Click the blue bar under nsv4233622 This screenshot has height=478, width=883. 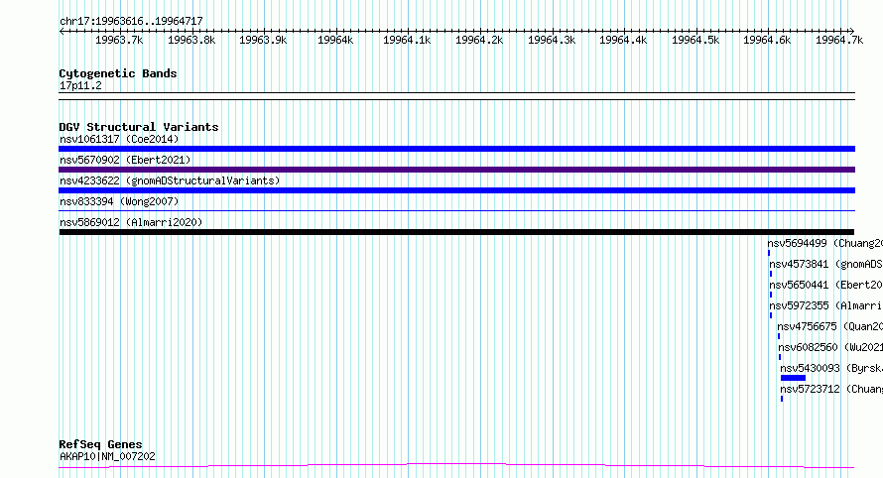(456, 190)
